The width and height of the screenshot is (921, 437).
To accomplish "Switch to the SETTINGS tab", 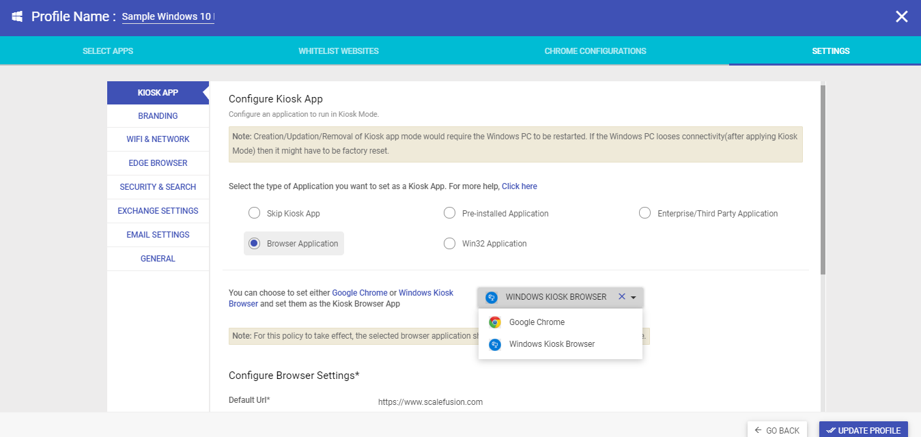I will click(831, 51).
